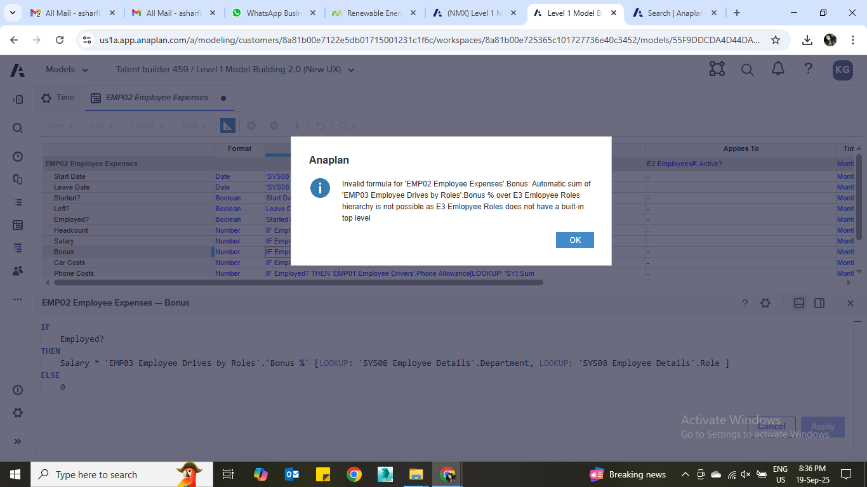Open the sidebar info circle icon
This screenshot has height=487, width=867.
(18, 390)
